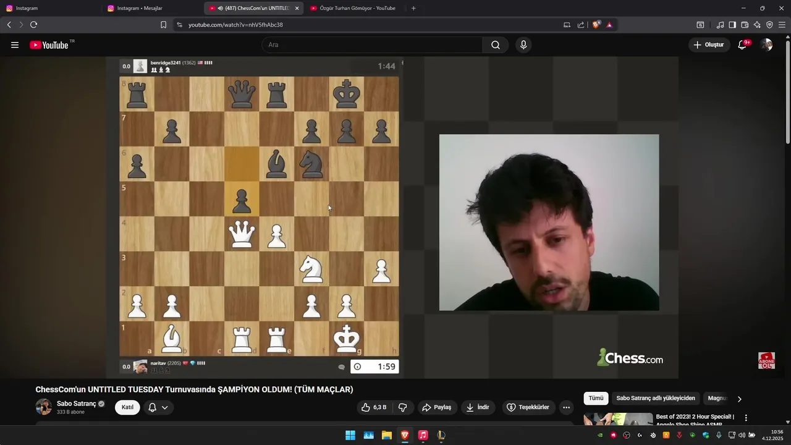This screenshot has height=445, width=791.
Task: Open options for Best of 2023 video
Action: coord(746,418)
